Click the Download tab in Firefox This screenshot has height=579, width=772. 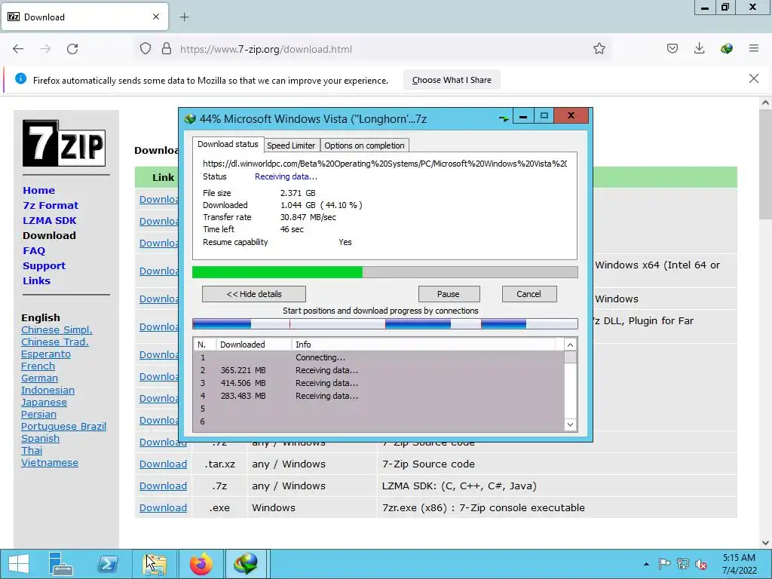tap(84, 17)
